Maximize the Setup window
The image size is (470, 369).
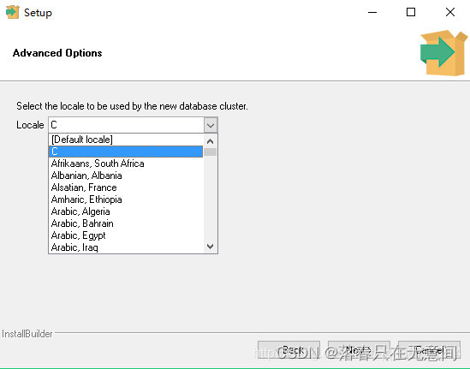(411, 12)
